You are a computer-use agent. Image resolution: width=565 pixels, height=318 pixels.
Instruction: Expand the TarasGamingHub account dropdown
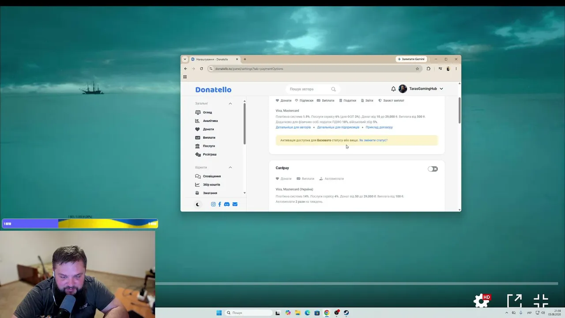441,89
